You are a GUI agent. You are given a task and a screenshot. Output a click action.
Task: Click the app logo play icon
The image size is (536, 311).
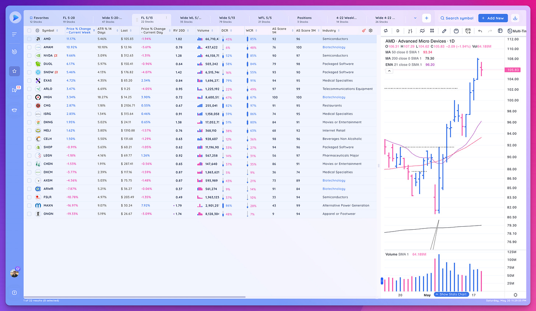tap(15, 17)
